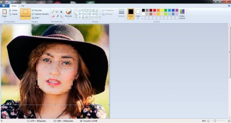Choose the curve shape

tap(80, 11)
